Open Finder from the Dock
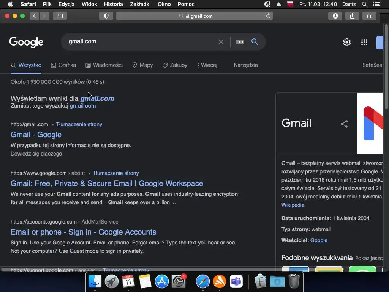The image size is (389, 292). pyautogui.click(x=95, y=282)
